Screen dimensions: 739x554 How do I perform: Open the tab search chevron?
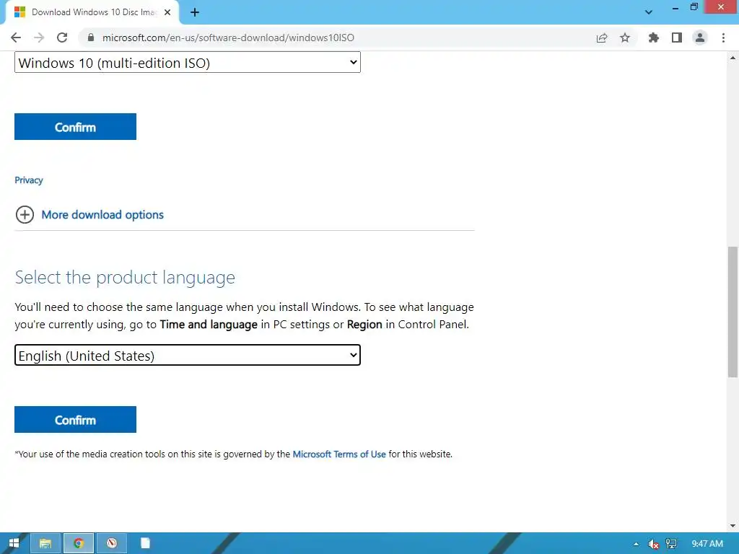click(649, 13)
